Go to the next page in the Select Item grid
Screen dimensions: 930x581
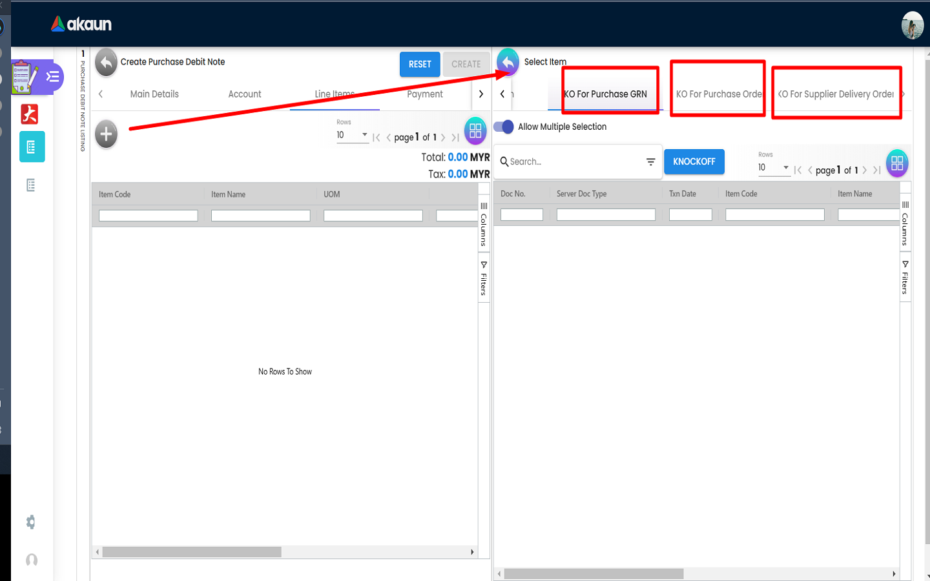865,170
